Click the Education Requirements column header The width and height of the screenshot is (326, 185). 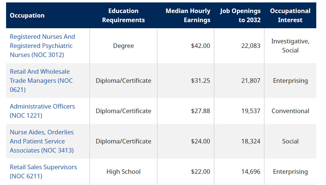[123, 15]
